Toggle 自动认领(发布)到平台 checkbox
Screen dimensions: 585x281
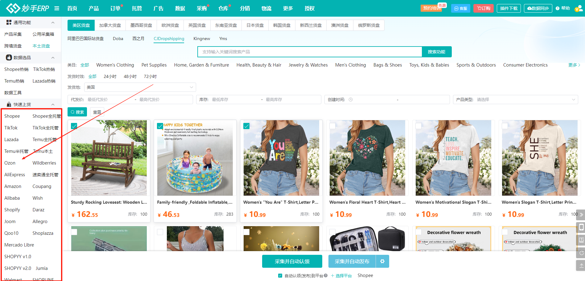tap(280, 276)
